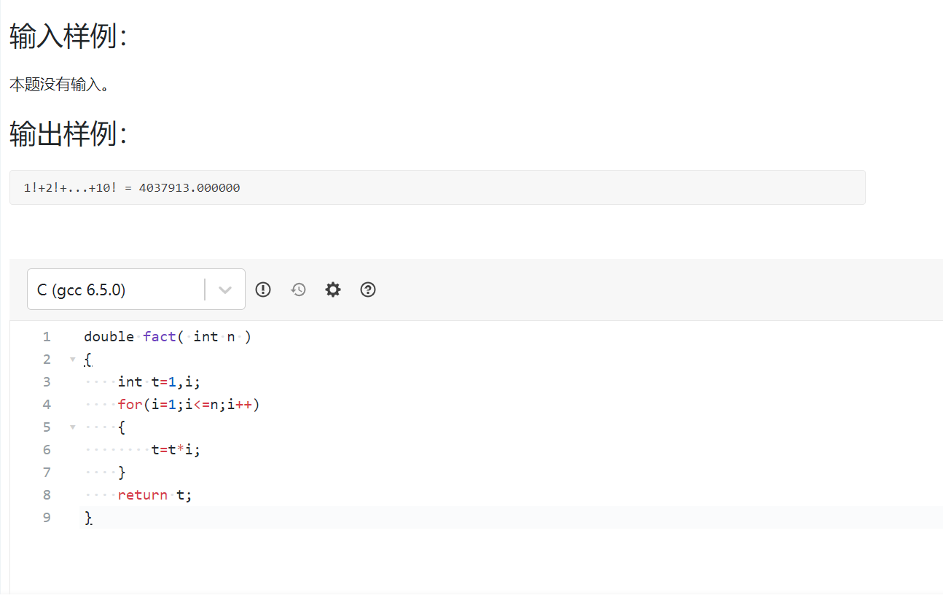Expand the compiler dropdown chevron arrow
The height and width of the screenshot is (598, 943).
[x=225, y=290]
